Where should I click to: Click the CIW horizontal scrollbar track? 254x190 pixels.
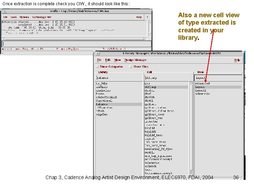74,39
